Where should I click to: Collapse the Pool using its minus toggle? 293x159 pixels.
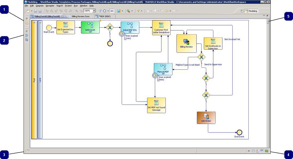34,22
